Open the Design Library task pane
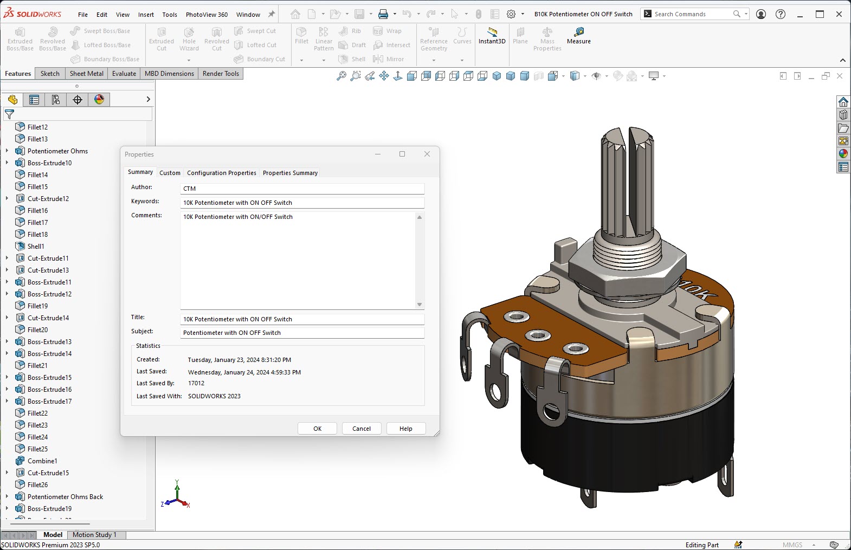 843,115
